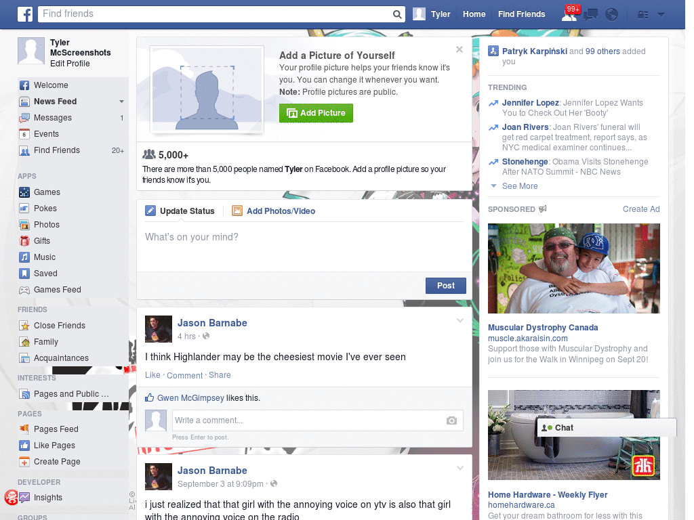This screenshot has width=694, height=520.
Task: Open options chevron on Highlander post
Action: 460,320
